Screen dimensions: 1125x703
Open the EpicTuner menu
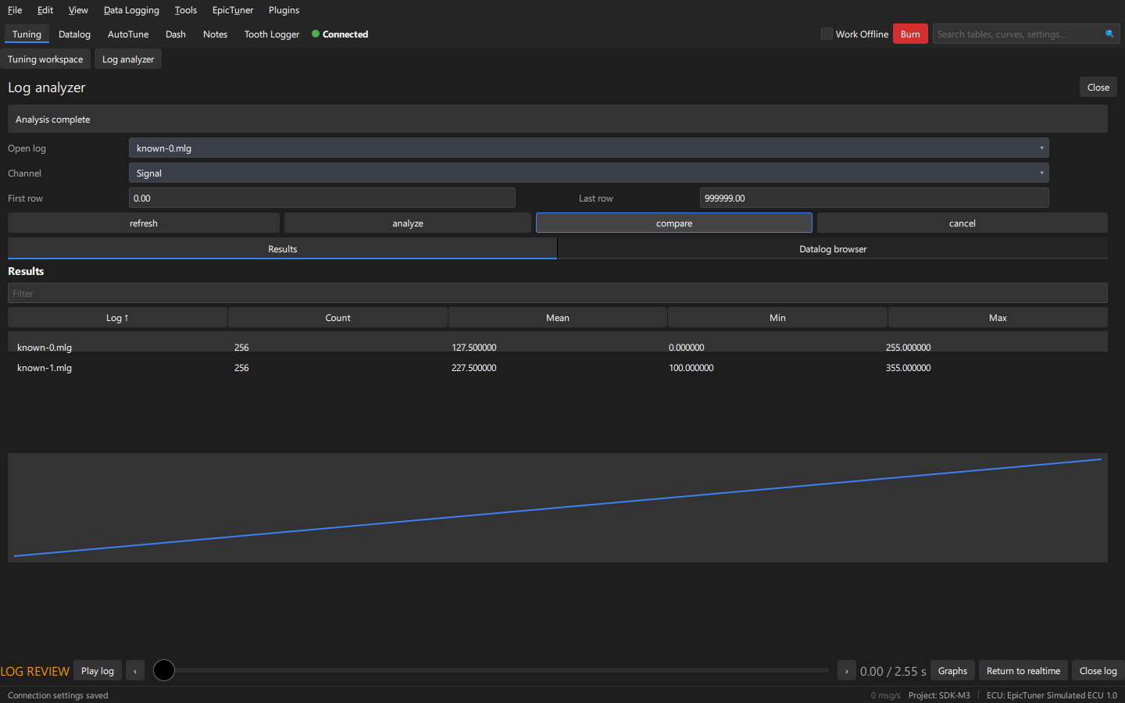click(x=233, y=10)
